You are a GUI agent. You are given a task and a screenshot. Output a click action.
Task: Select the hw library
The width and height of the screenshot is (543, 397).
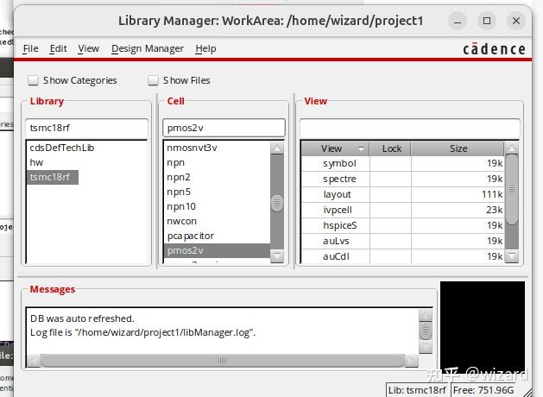click(x=36, y=162)
